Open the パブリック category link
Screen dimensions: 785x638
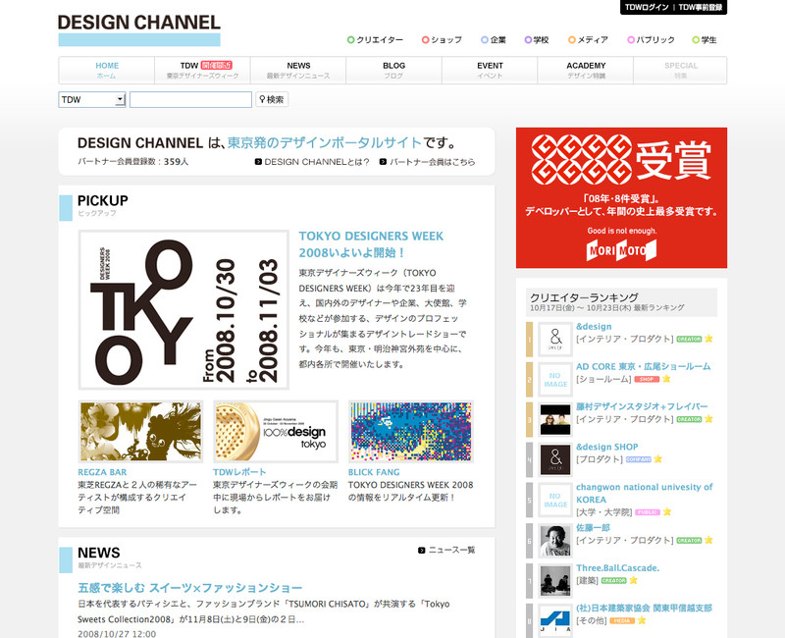point(651,39)
